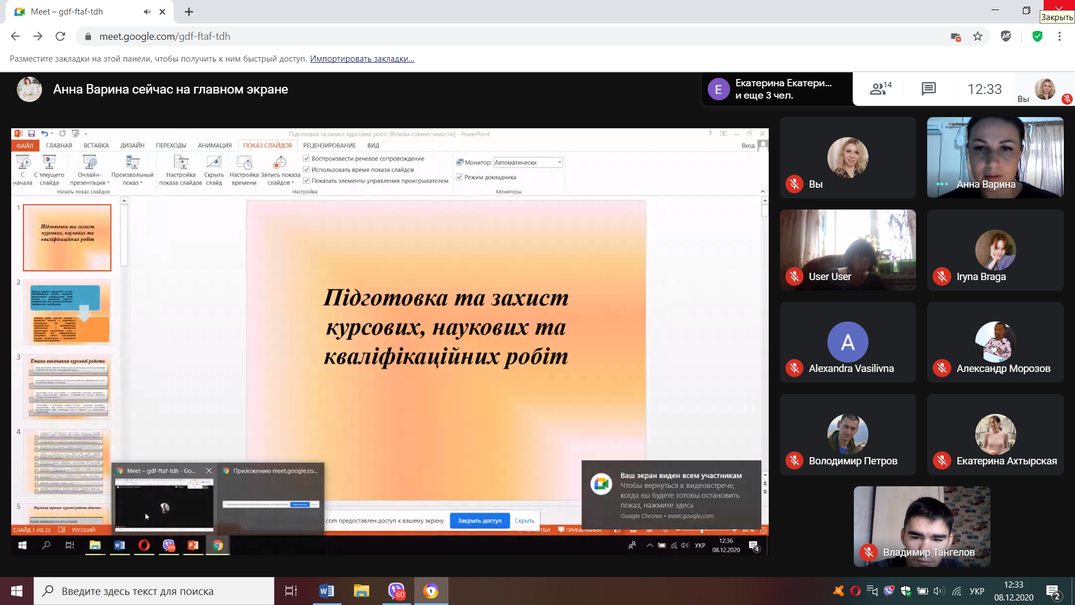Select slide 3 thumbnail in the panel
This screenshot has height=605, width=1075.
pos(67,387)
